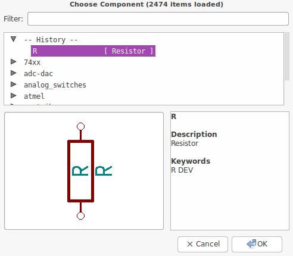
Task: Confirm with the OK button
Action: click(257, 244)
